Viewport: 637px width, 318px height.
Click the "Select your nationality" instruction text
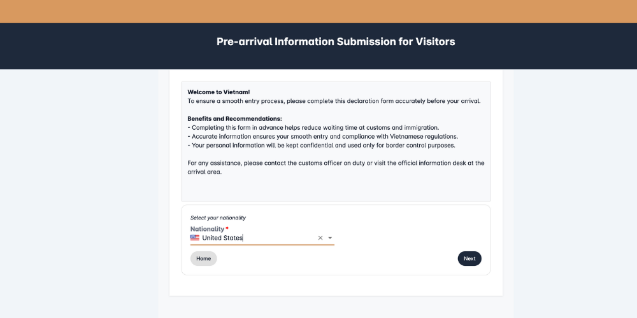click(218, 218)
